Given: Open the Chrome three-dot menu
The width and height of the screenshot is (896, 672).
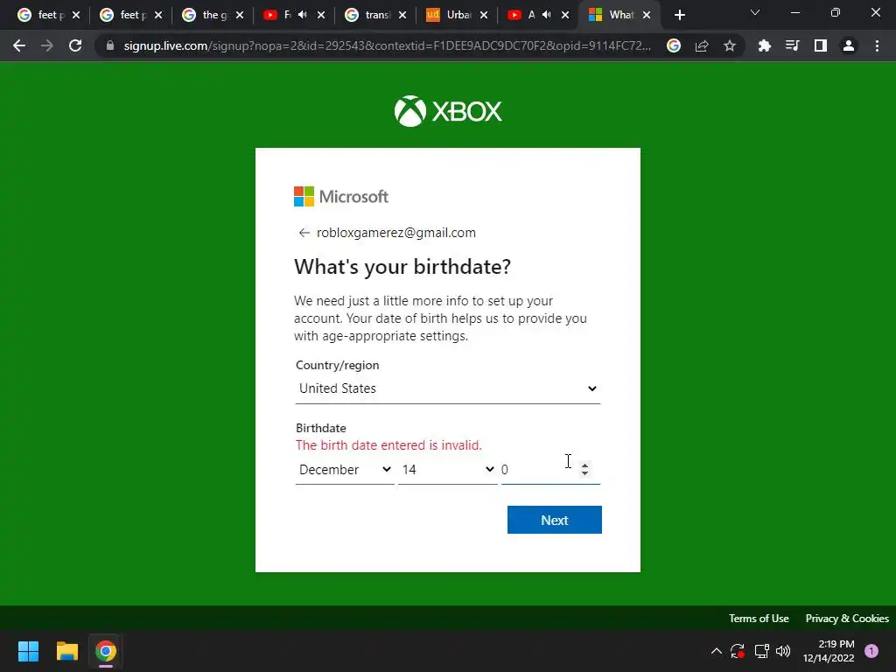Looking at the screenshot, I should 877,45.
